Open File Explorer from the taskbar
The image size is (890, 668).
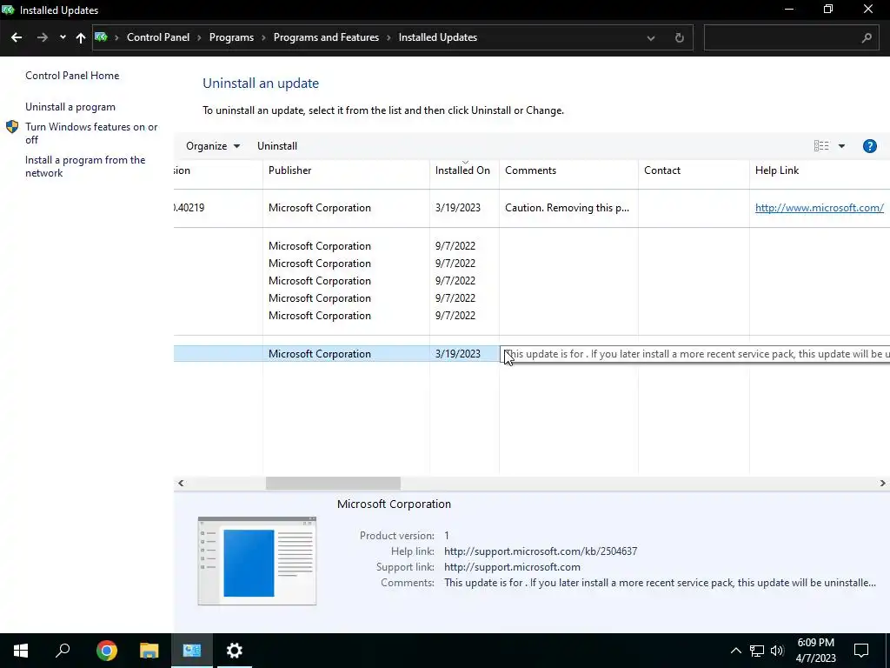click(149, 651)
